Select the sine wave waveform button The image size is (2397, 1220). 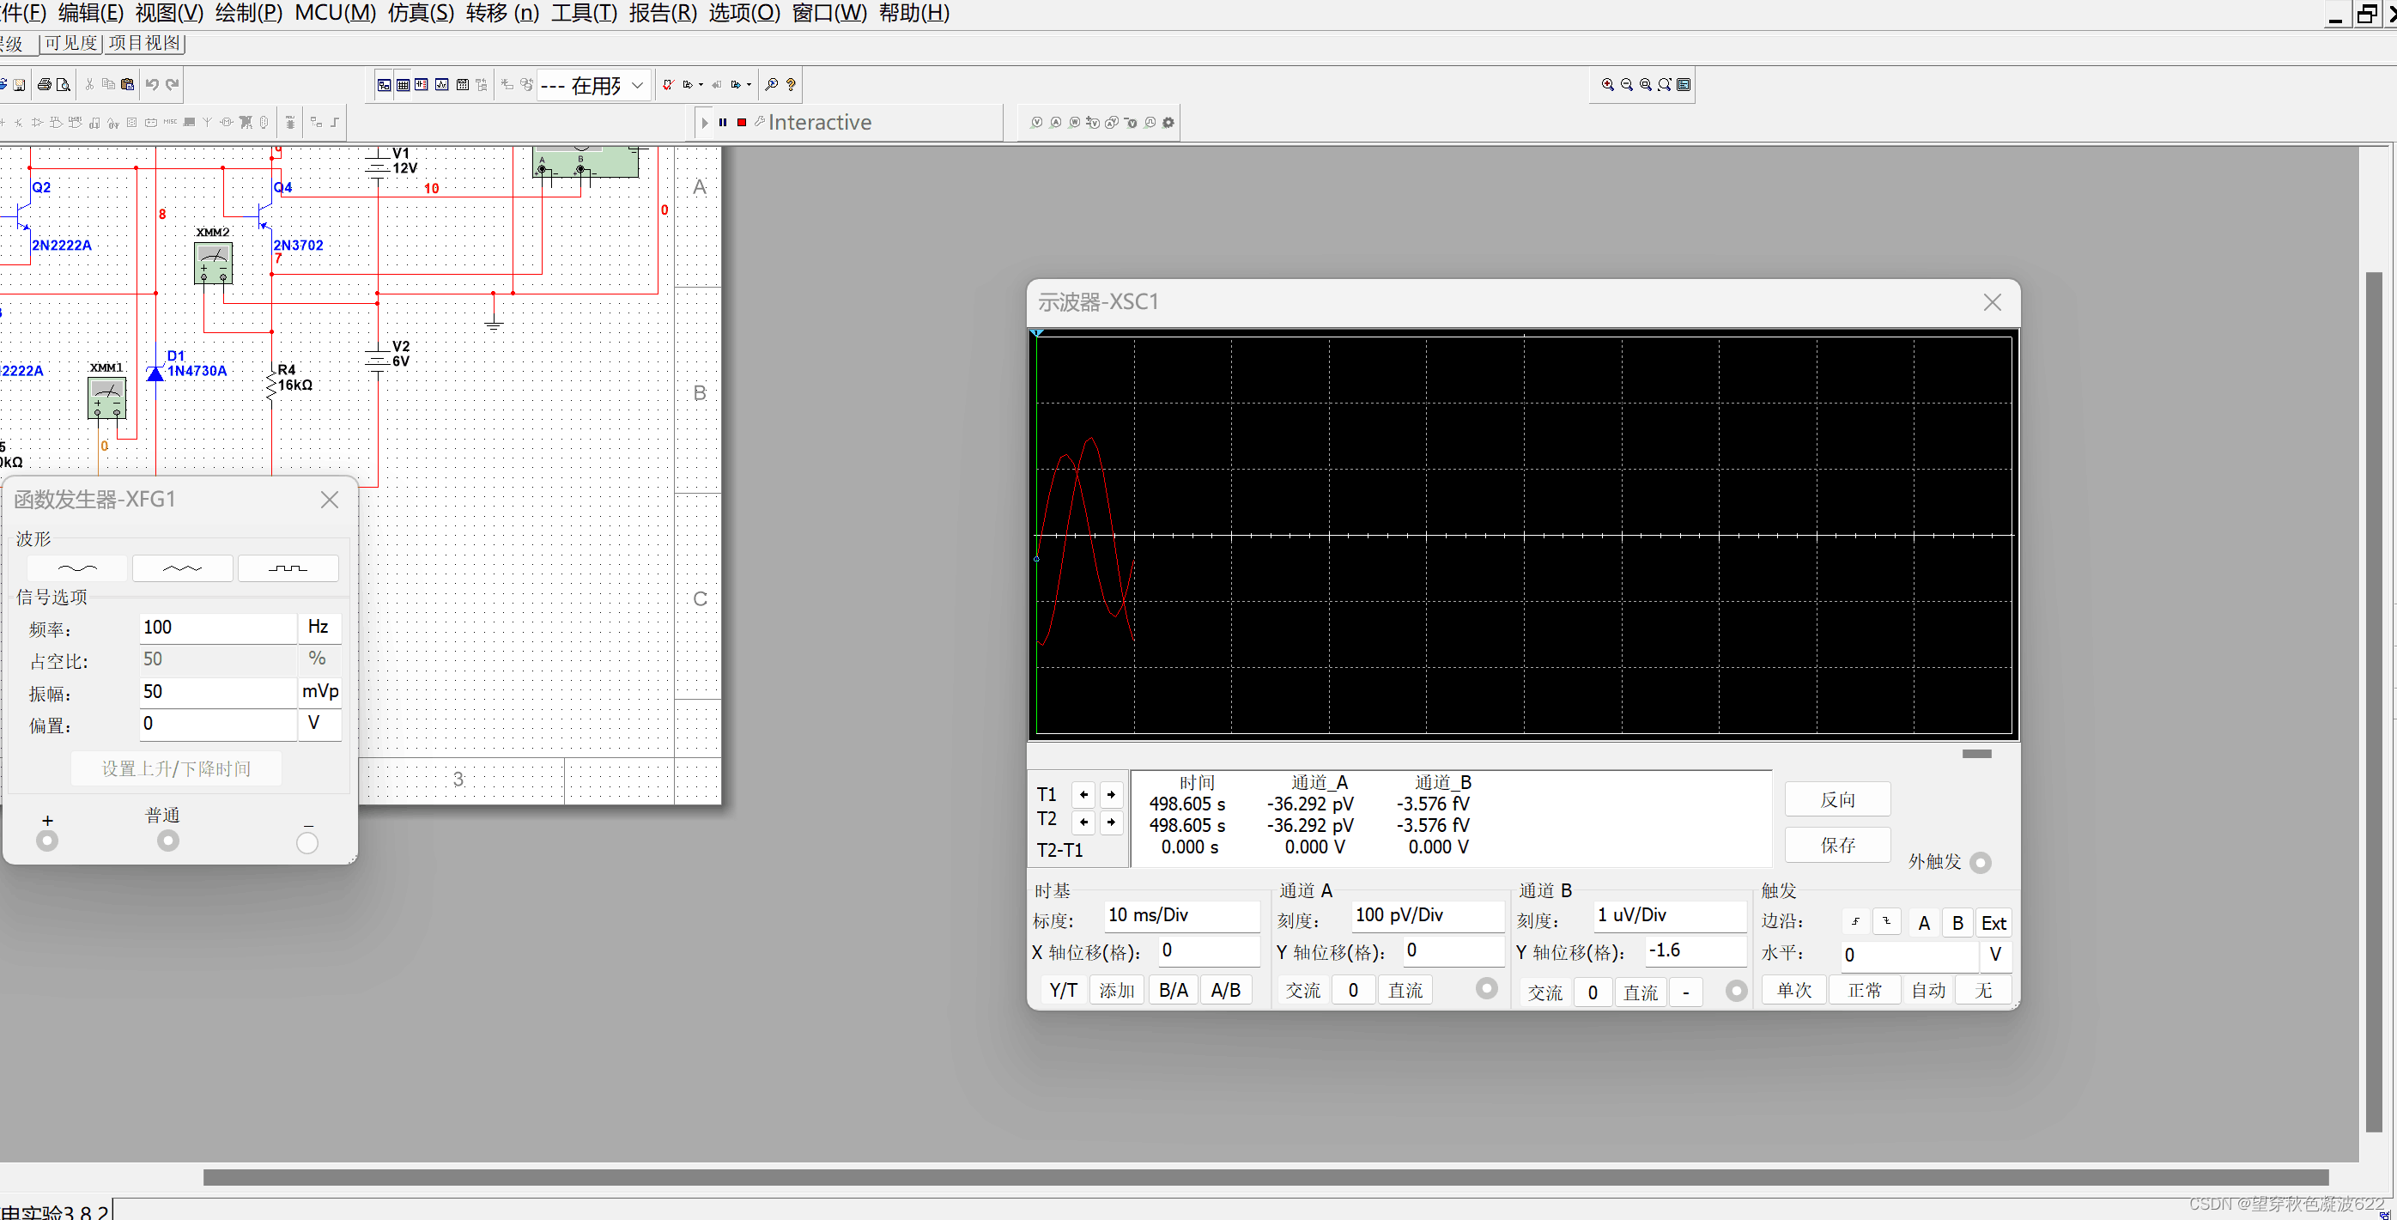click(x=77, y=568)
